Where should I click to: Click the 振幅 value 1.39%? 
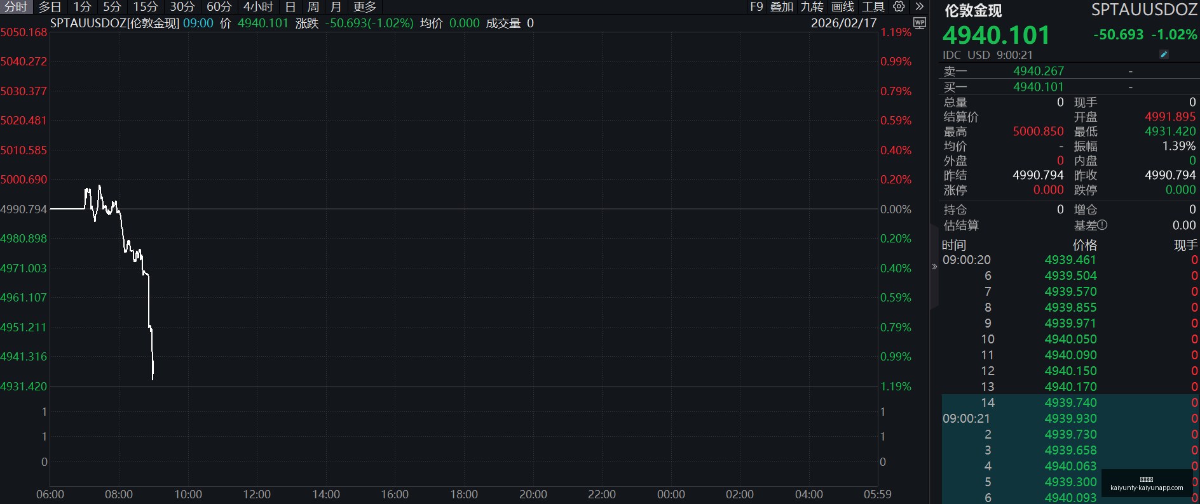[1179, 146]
